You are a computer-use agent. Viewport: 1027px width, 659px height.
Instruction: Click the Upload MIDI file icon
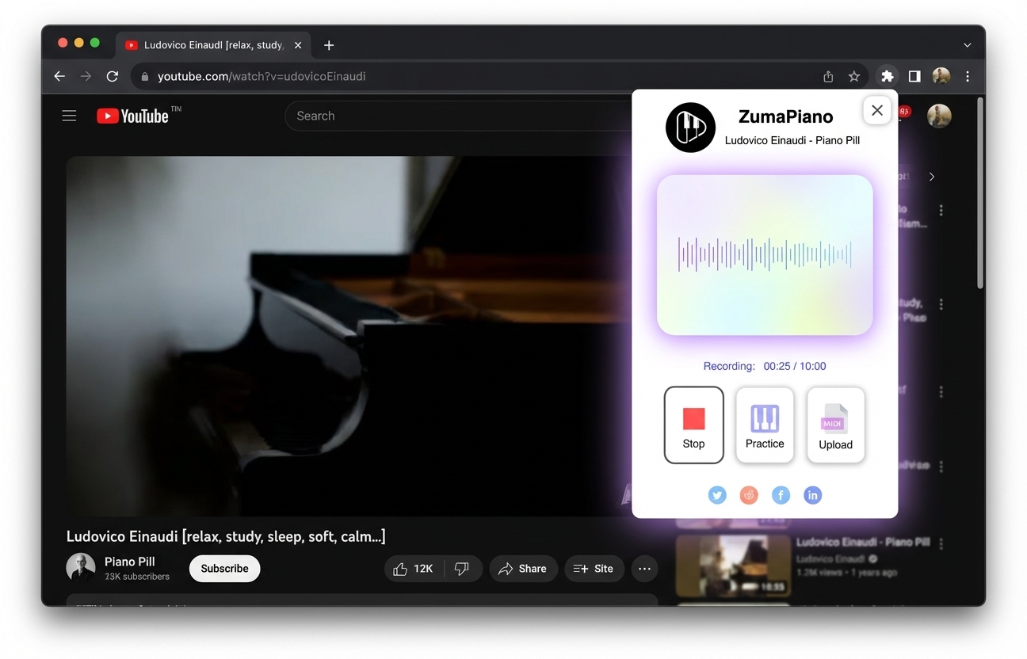tap(834, 417)
